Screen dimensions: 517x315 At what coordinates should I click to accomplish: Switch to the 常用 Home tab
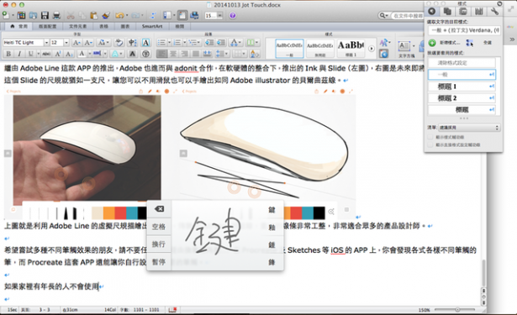(19, 26)
